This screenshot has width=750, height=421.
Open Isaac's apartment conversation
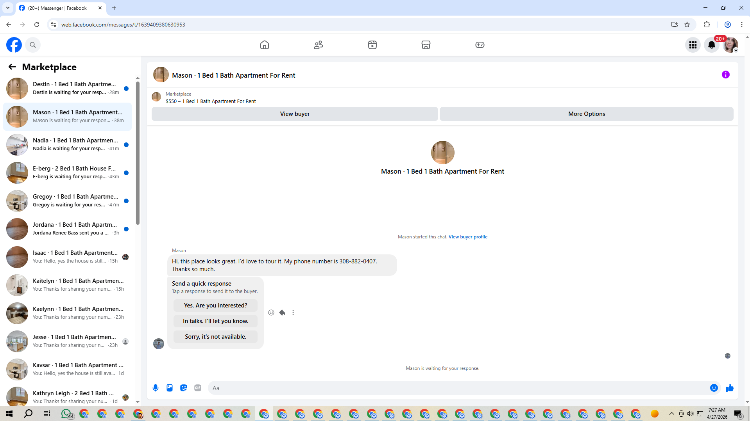coord(67,257)
